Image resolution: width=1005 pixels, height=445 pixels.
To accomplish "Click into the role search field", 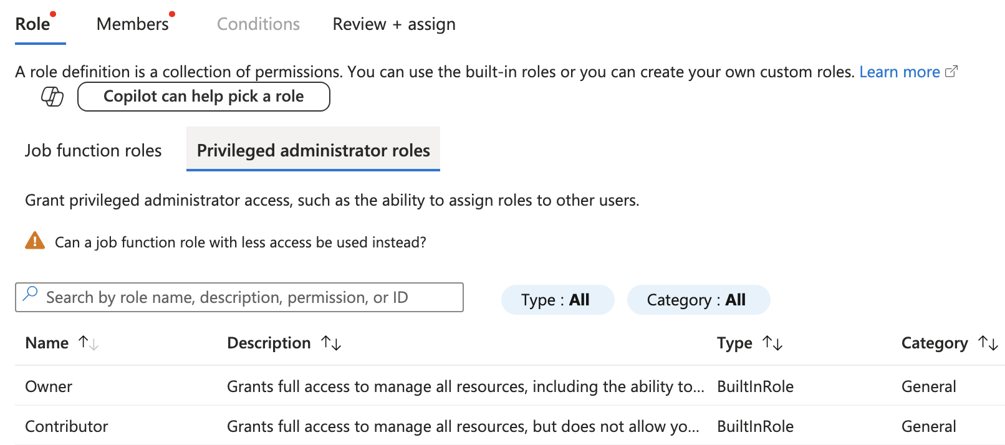I will click(x=239, y=297).
